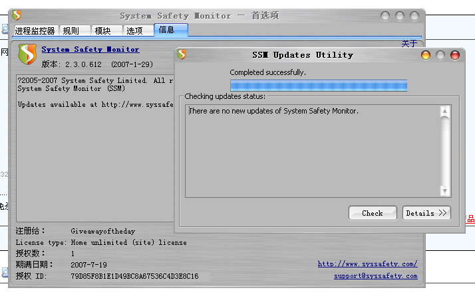This screenshot has height=298, width=475.
Task: Open the System Safety Monitor title link
Action: coord(90,49)
